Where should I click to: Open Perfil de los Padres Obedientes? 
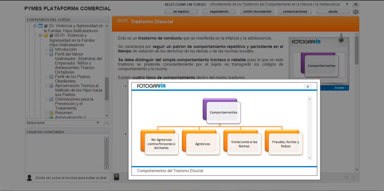pos(73,79)
